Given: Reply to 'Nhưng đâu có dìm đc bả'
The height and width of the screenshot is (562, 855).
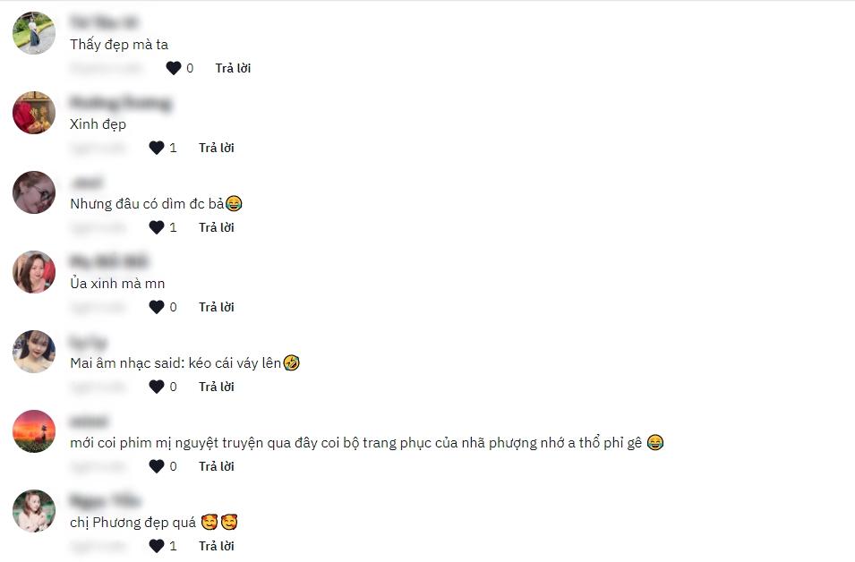Looking at the screenshot, I should tap(217, 227).
